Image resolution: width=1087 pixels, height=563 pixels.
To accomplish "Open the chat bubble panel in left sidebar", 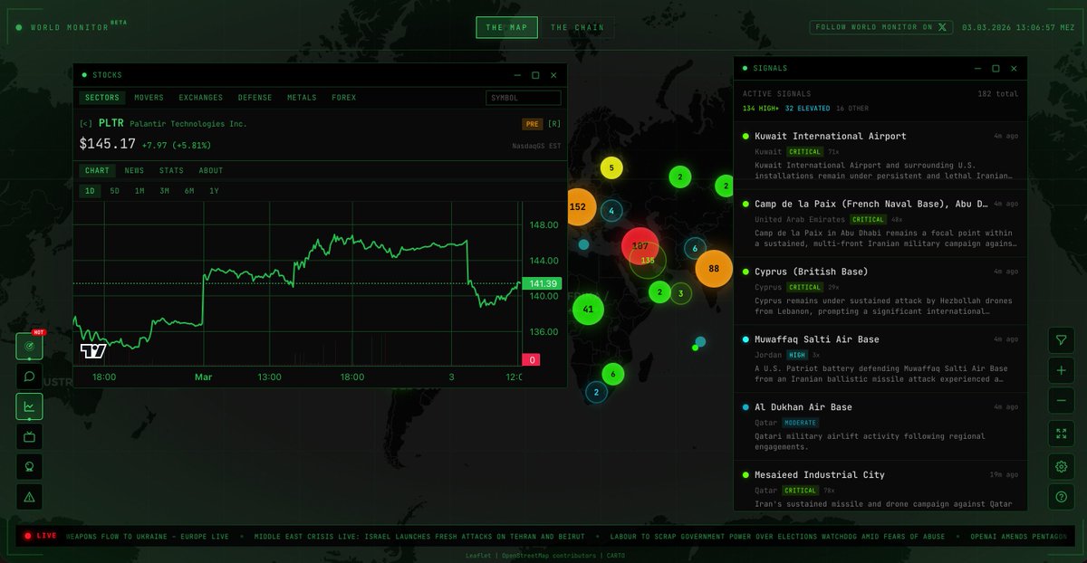I will (x=29, y=377).
